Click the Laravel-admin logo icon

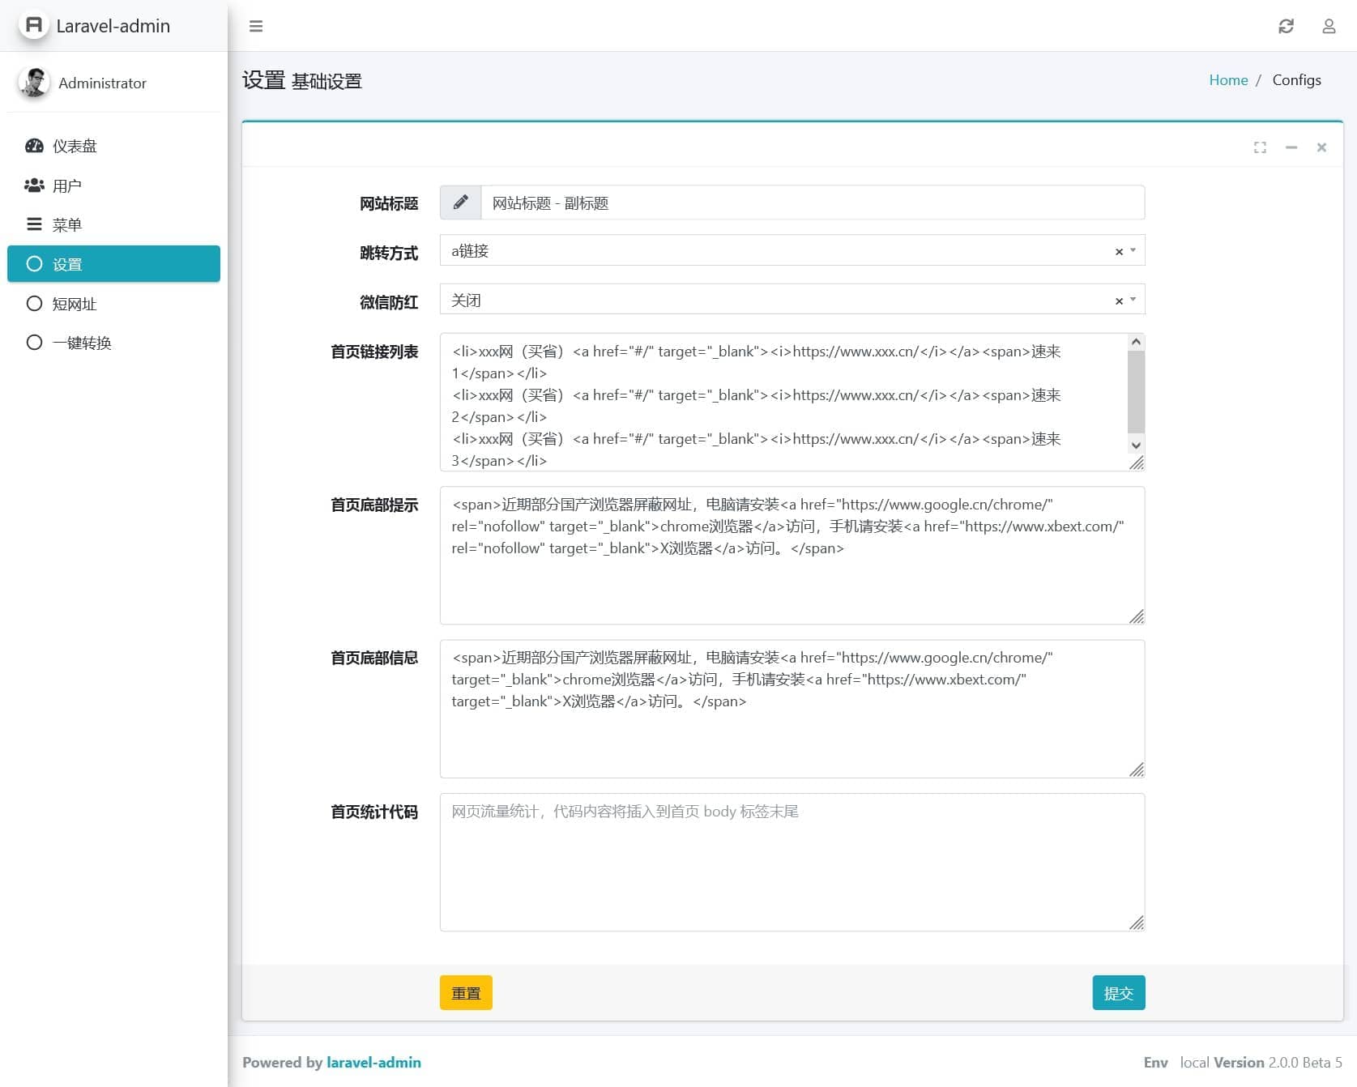(34, 26)
